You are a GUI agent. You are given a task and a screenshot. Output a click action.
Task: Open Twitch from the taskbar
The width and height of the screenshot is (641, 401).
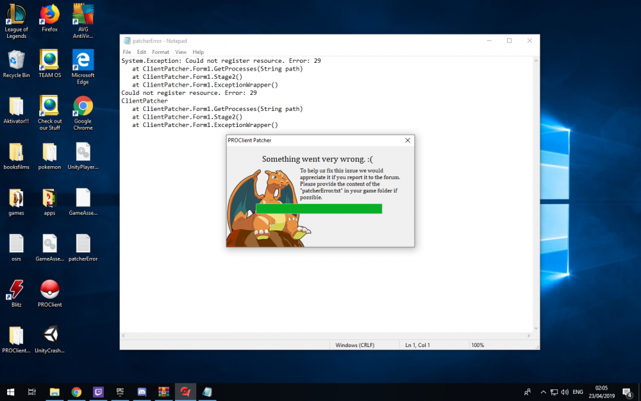point(98,391)
